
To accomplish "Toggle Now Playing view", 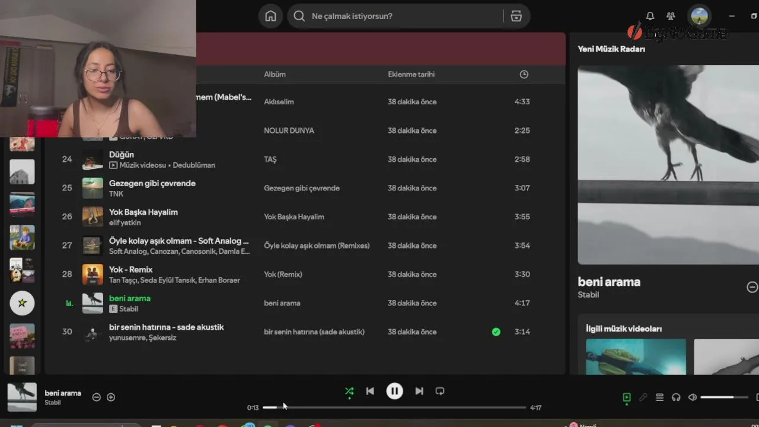I will [x=627, y=397].
